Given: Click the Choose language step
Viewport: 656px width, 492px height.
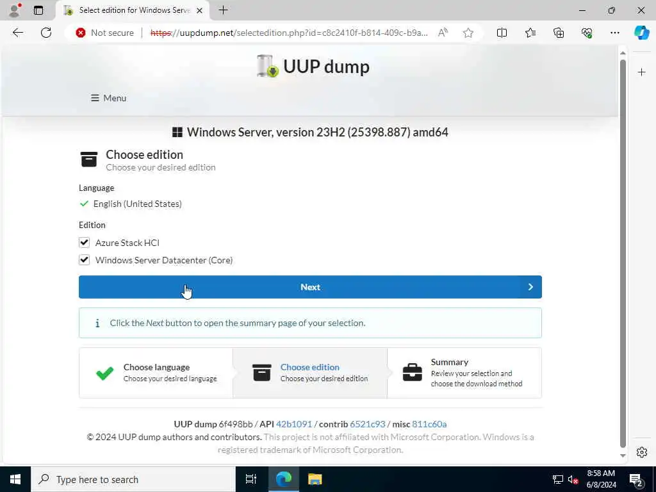Looking at the screenshot, I should (156, 372).
